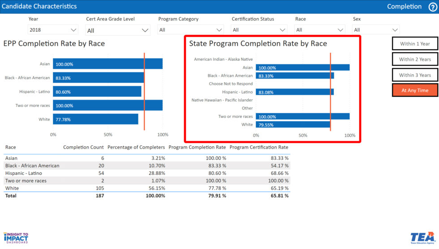Open the Program Category filter dropdown
This screenshot has width=439, height=249.
point(190,30)
